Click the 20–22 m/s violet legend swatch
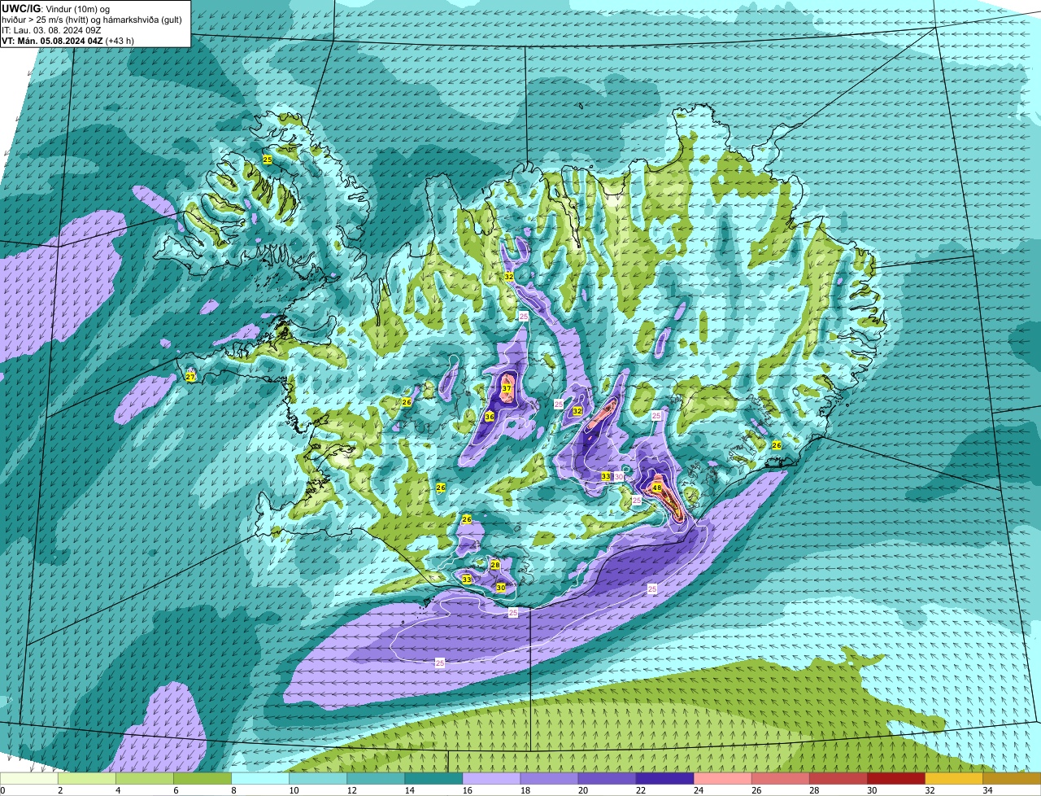The height and width of the screenshot is (796, 1041). tap(607, 779)
